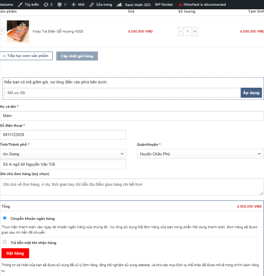Increase quantity with the plus button
Screen dimensions: 264x276
point(195,32)
